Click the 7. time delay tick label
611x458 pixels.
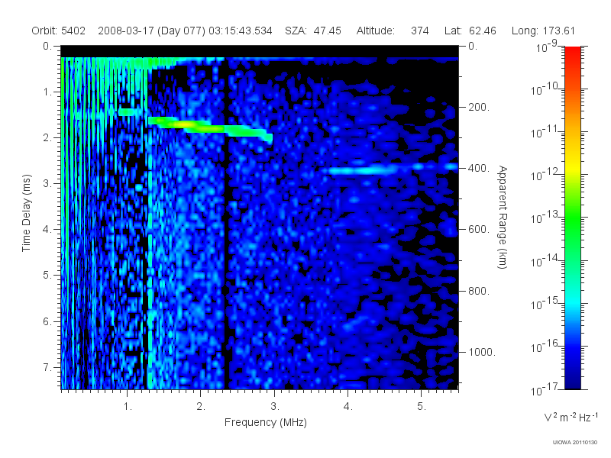[47, 367]
